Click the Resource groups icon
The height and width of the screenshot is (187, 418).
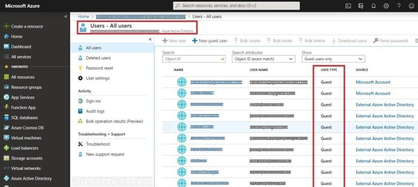click(7, 87)
